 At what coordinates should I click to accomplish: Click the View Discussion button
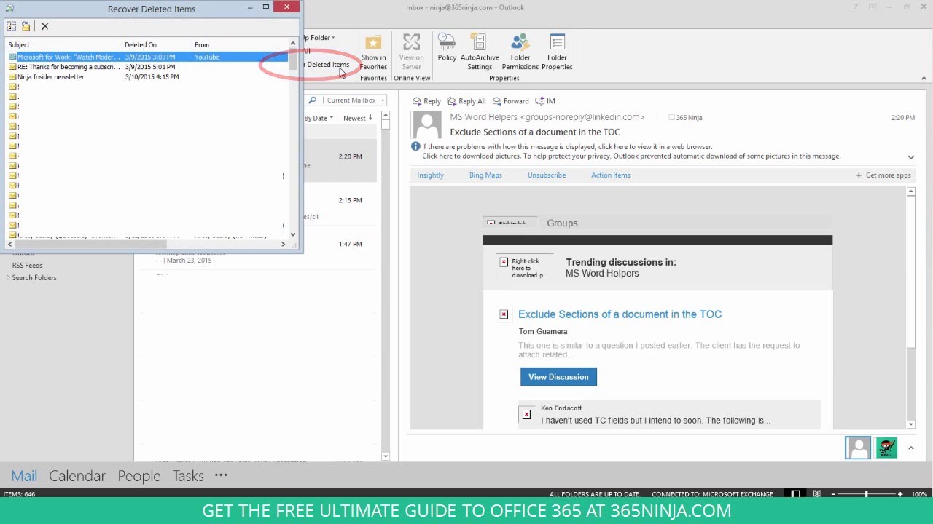click(558, 377)
